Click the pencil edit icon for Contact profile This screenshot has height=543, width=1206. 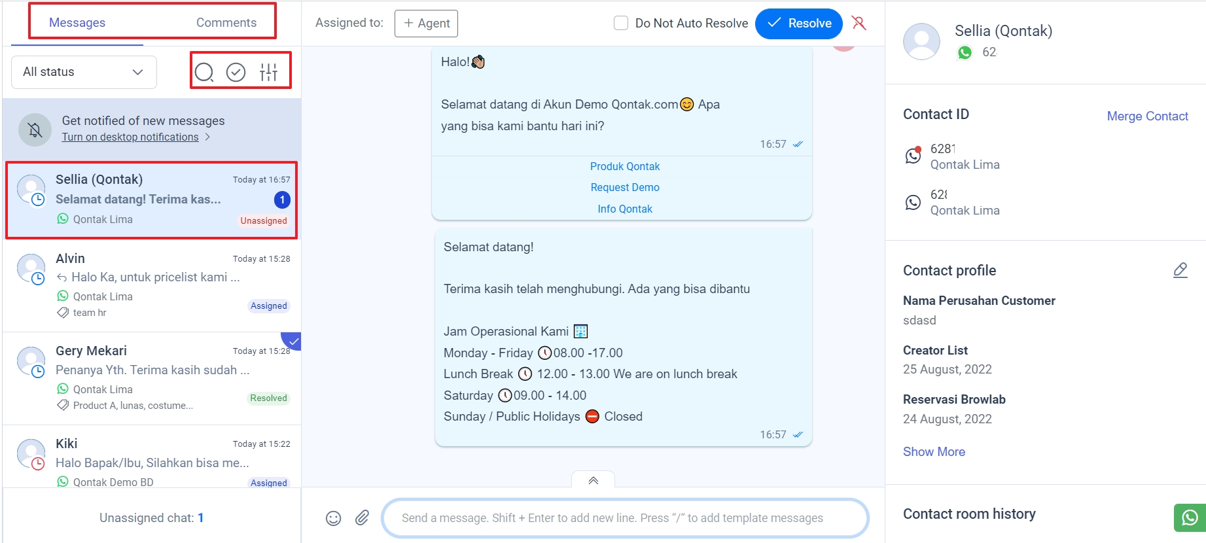tap(1180, 270)
